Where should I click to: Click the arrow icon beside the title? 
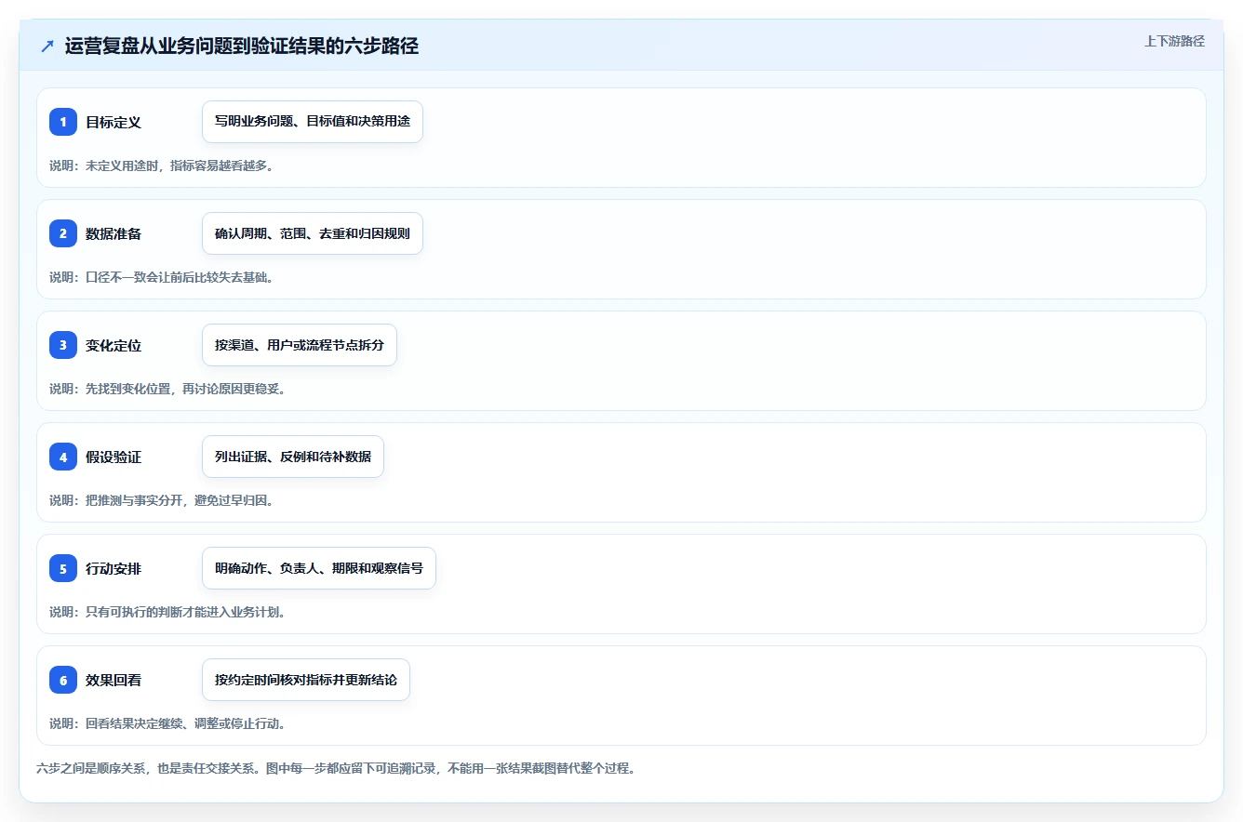tap(47, 46)
